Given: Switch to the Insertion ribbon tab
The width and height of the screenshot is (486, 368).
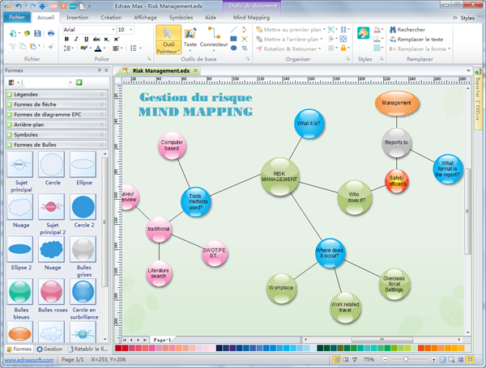Looking at the screenshot, I should pyautogui.click(x=78, y=16).
